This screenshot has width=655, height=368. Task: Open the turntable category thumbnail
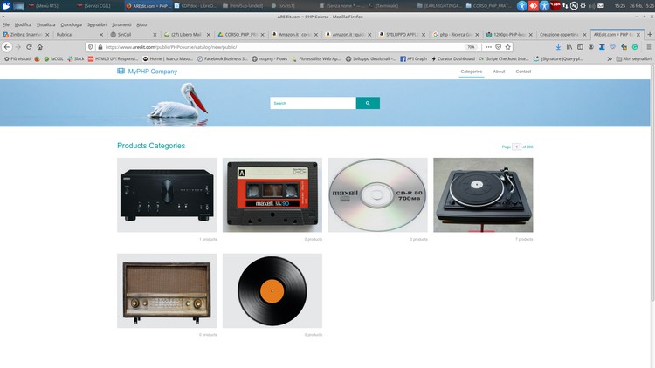click(483, 194)
